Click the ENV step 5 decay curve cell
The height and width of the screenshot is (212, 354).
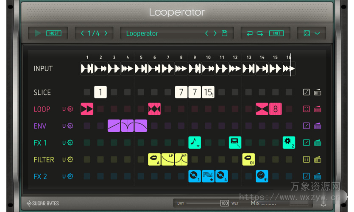[x=141, y=126]
